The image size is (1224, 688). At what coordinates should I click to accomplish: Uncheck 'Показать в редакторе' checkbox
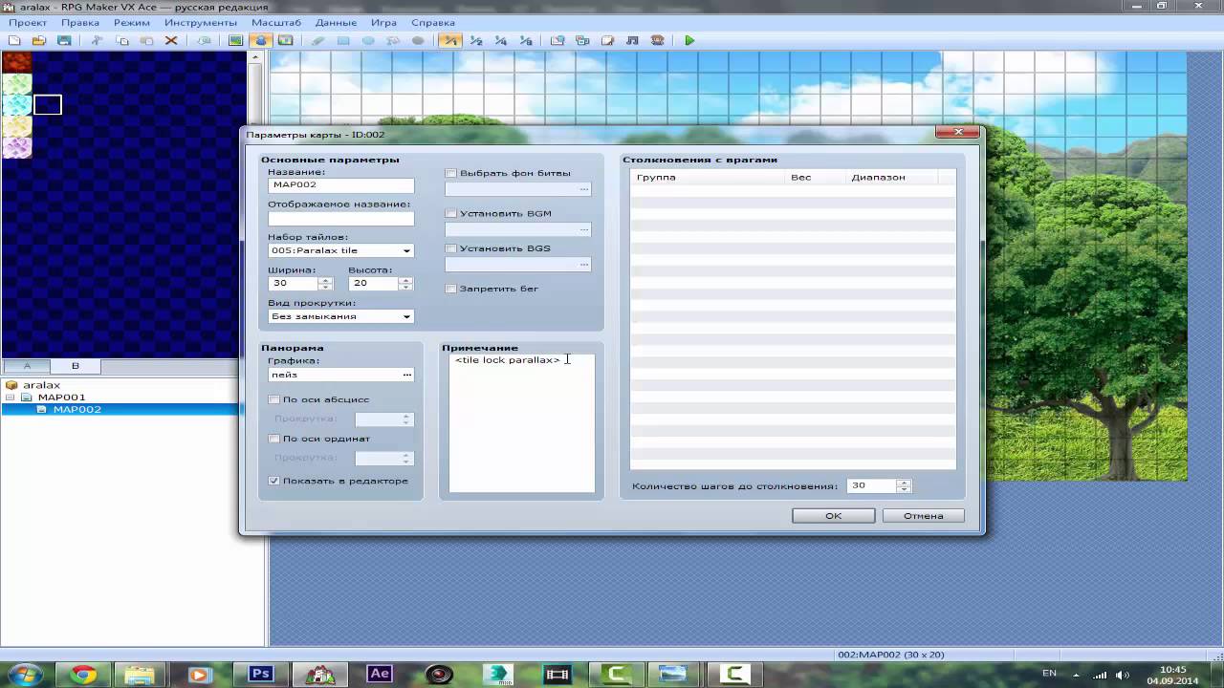pos(274,481)
